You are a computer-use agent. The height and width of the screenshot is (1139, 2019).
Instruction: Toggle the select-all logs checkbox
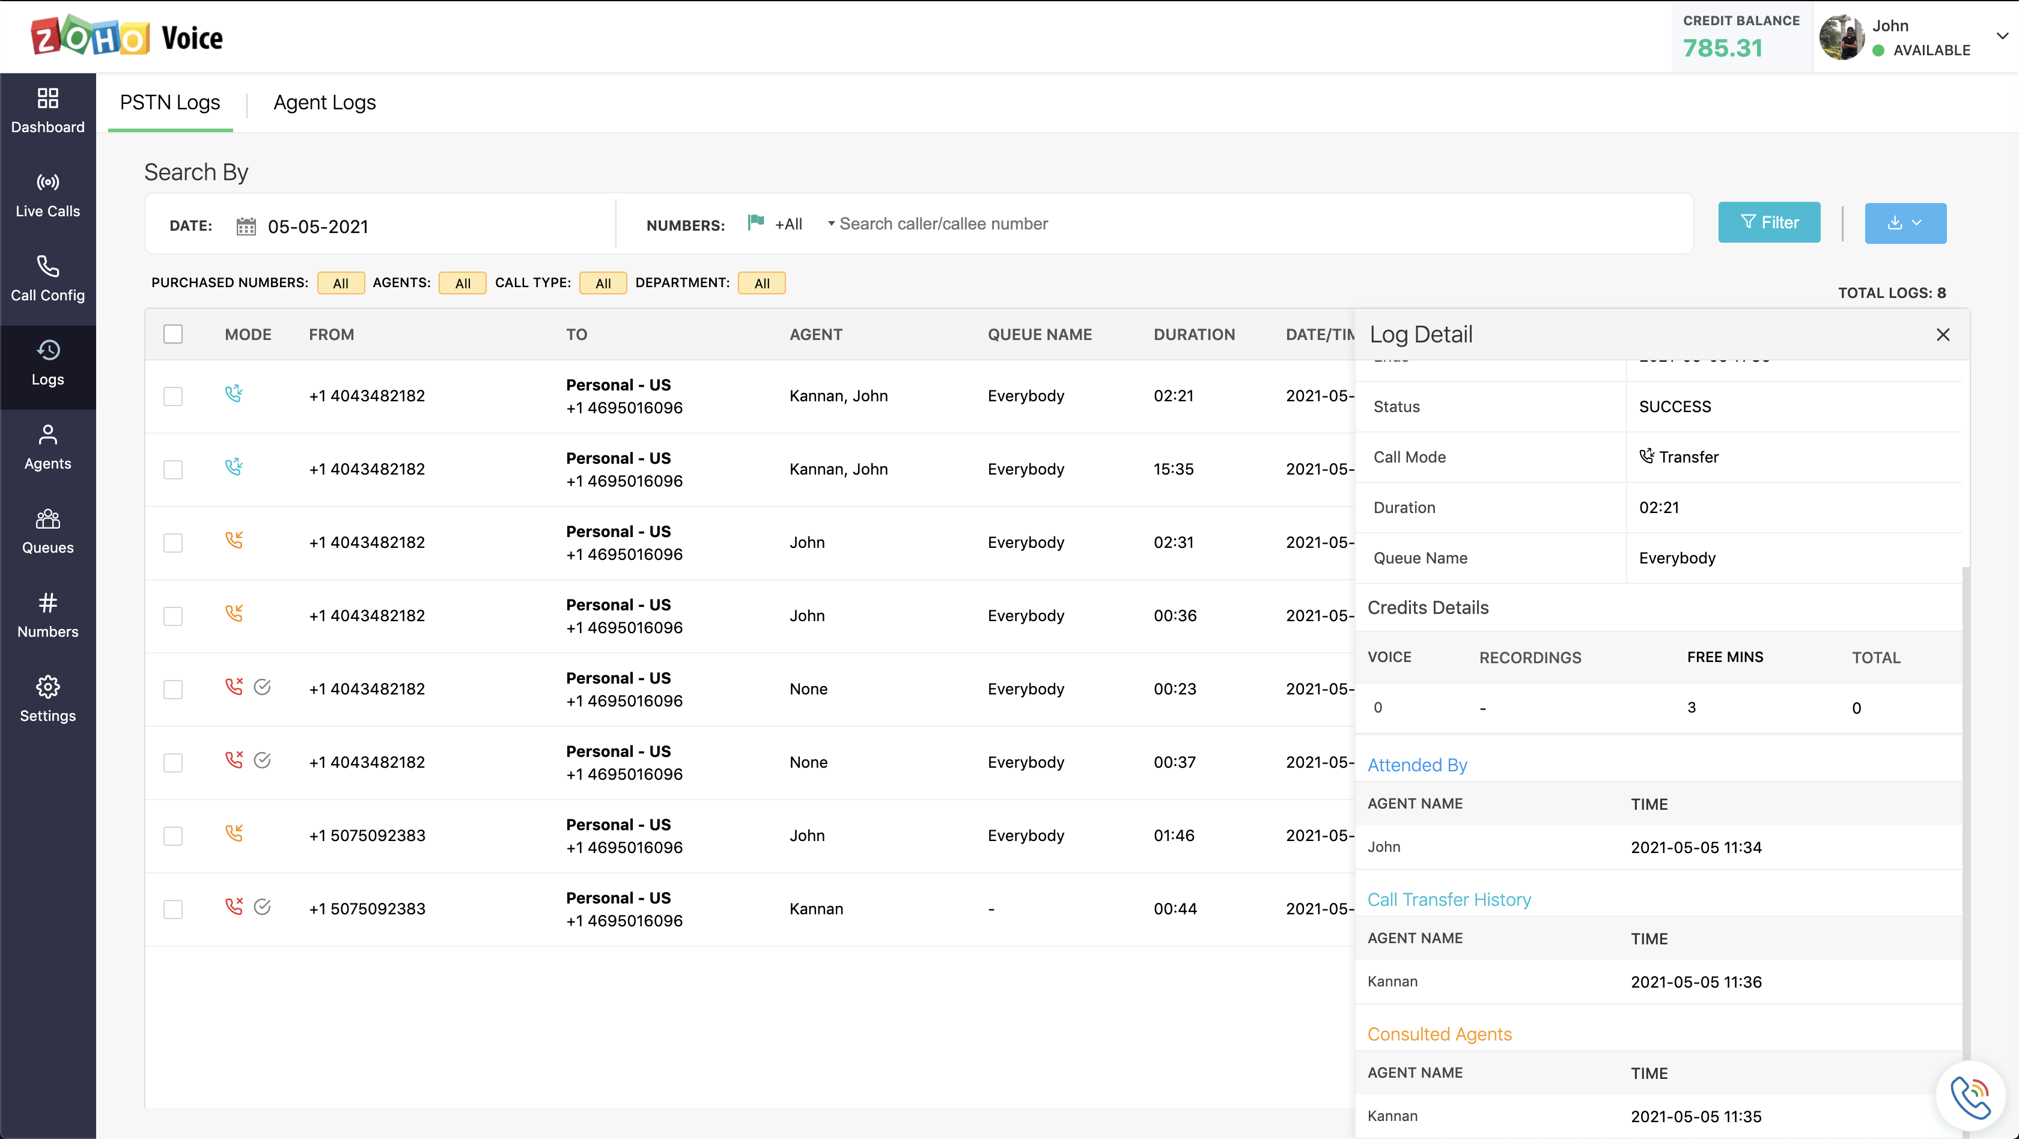(173, 335)
